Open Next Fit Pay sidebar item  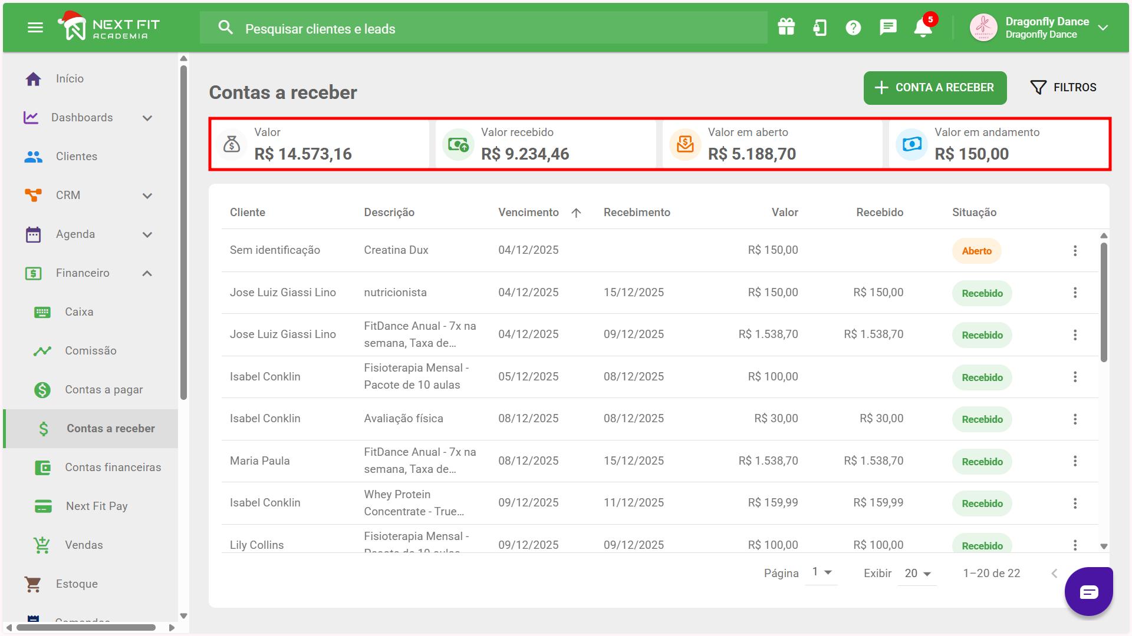pos(97,506)
